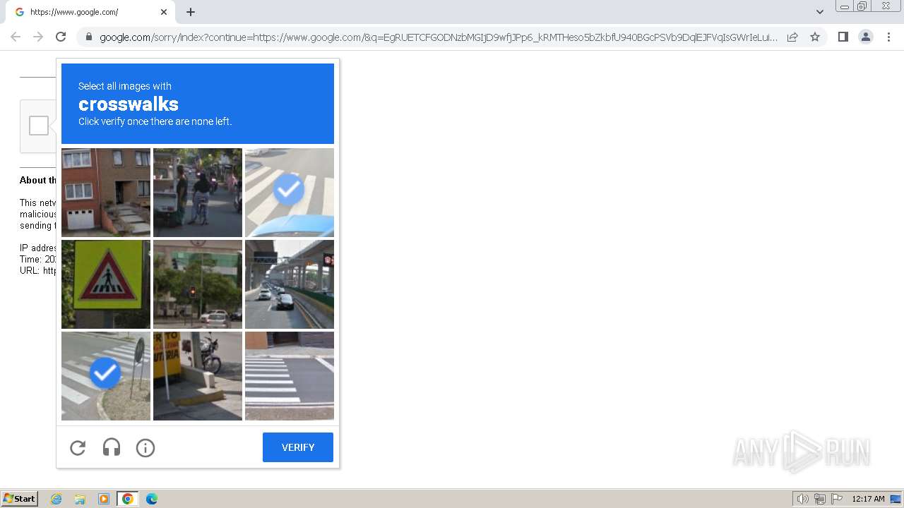
Task: View site information lock icon
Action: pos(89,37)
